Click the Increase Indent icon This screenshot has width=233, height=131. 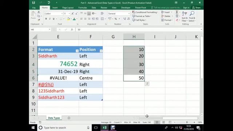(x=97, y=19)
